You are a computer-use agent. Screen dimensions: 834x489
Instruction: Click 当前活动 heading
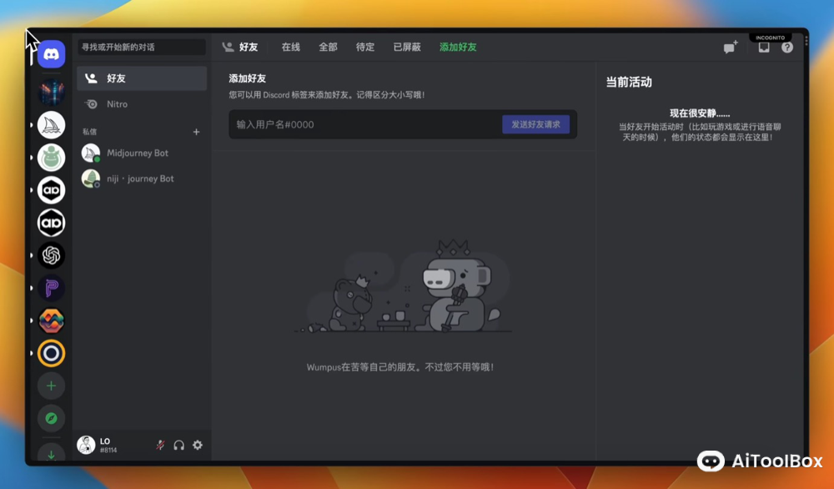629,83
